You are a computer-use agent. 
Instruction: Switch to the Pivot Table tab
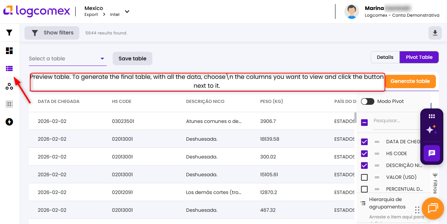coord(419,57)
